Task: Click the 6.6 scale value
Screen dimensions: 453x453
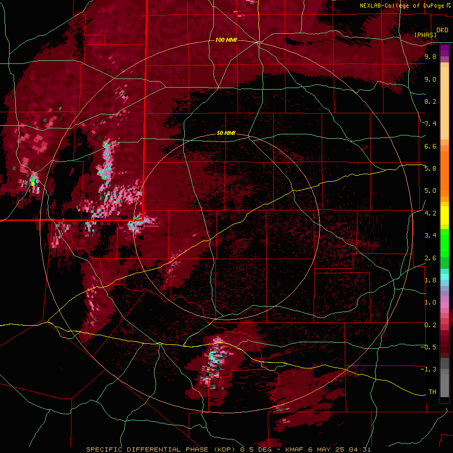Action: 430,146
